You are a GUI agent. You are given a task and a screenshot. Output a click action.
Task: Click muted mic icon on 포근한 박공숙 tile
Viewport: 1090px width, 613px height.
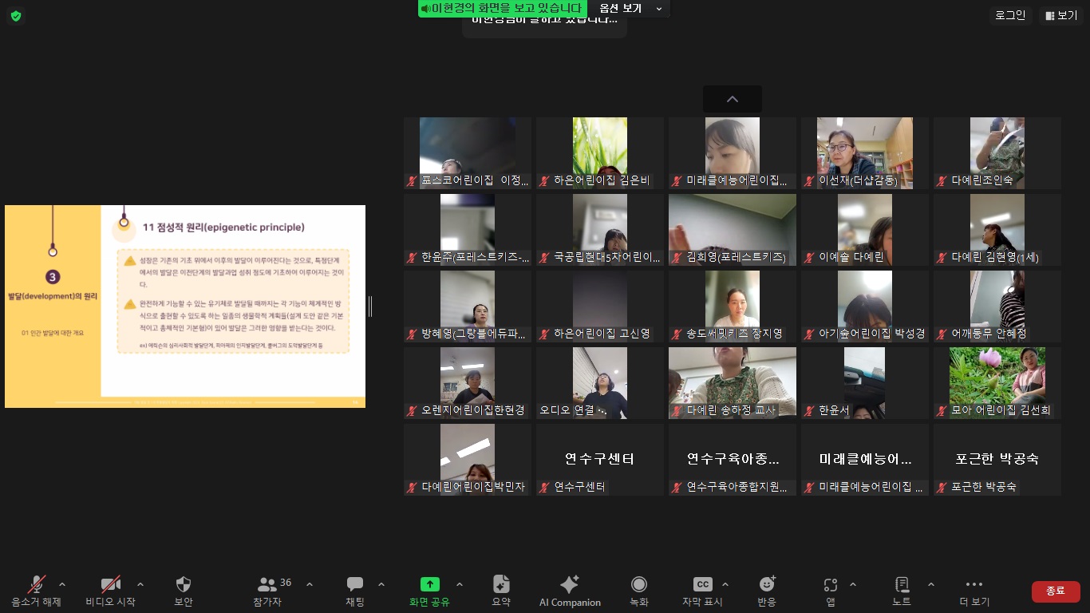[x=942, y=488]
